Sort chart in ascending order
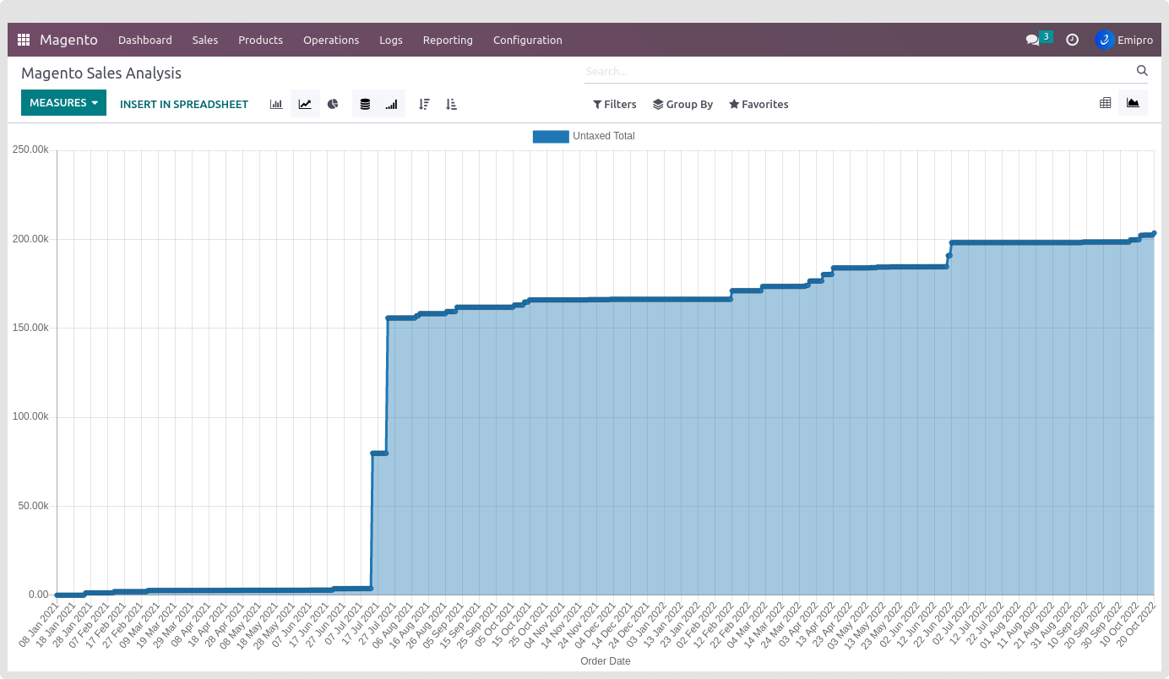The image size is (1169, 679). 451,104
